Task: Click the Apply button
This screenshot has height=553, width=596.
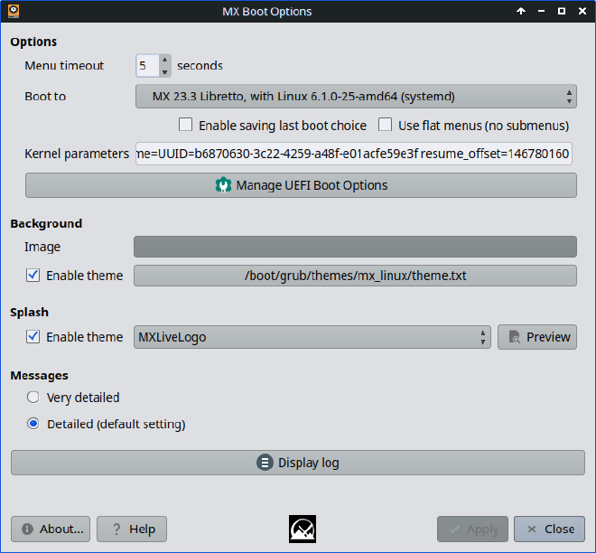Action: 472,529
